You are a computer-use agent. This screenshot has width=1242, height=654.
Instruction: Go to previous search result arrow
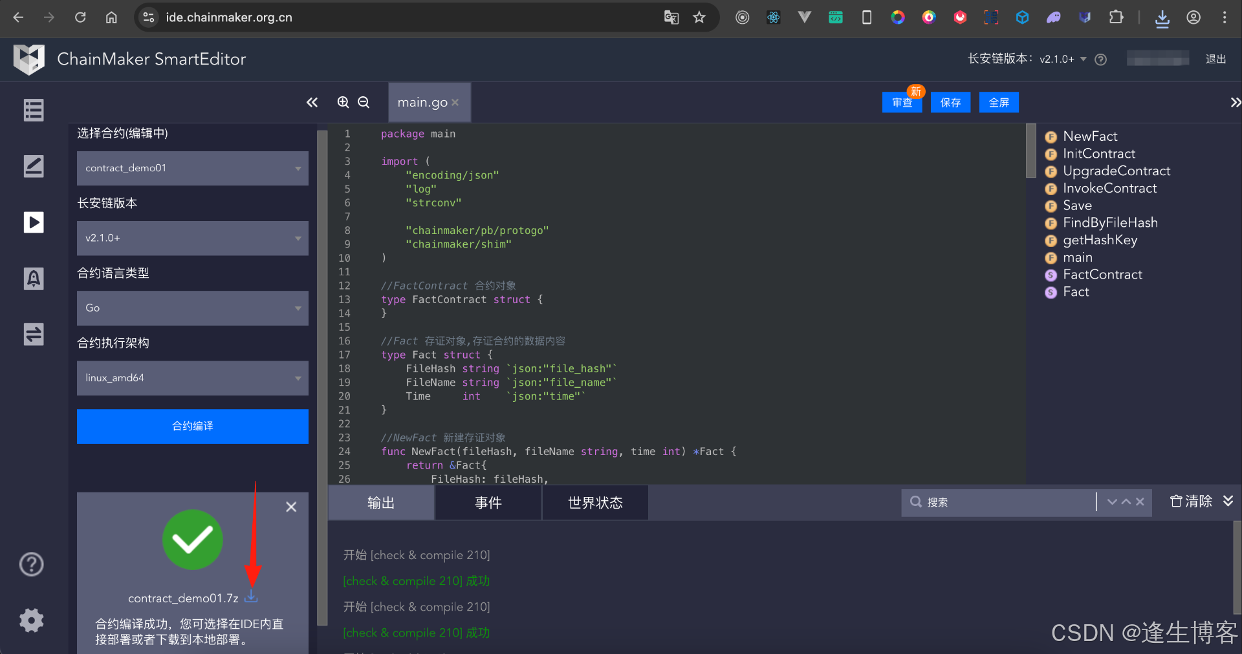point(1126,502)
